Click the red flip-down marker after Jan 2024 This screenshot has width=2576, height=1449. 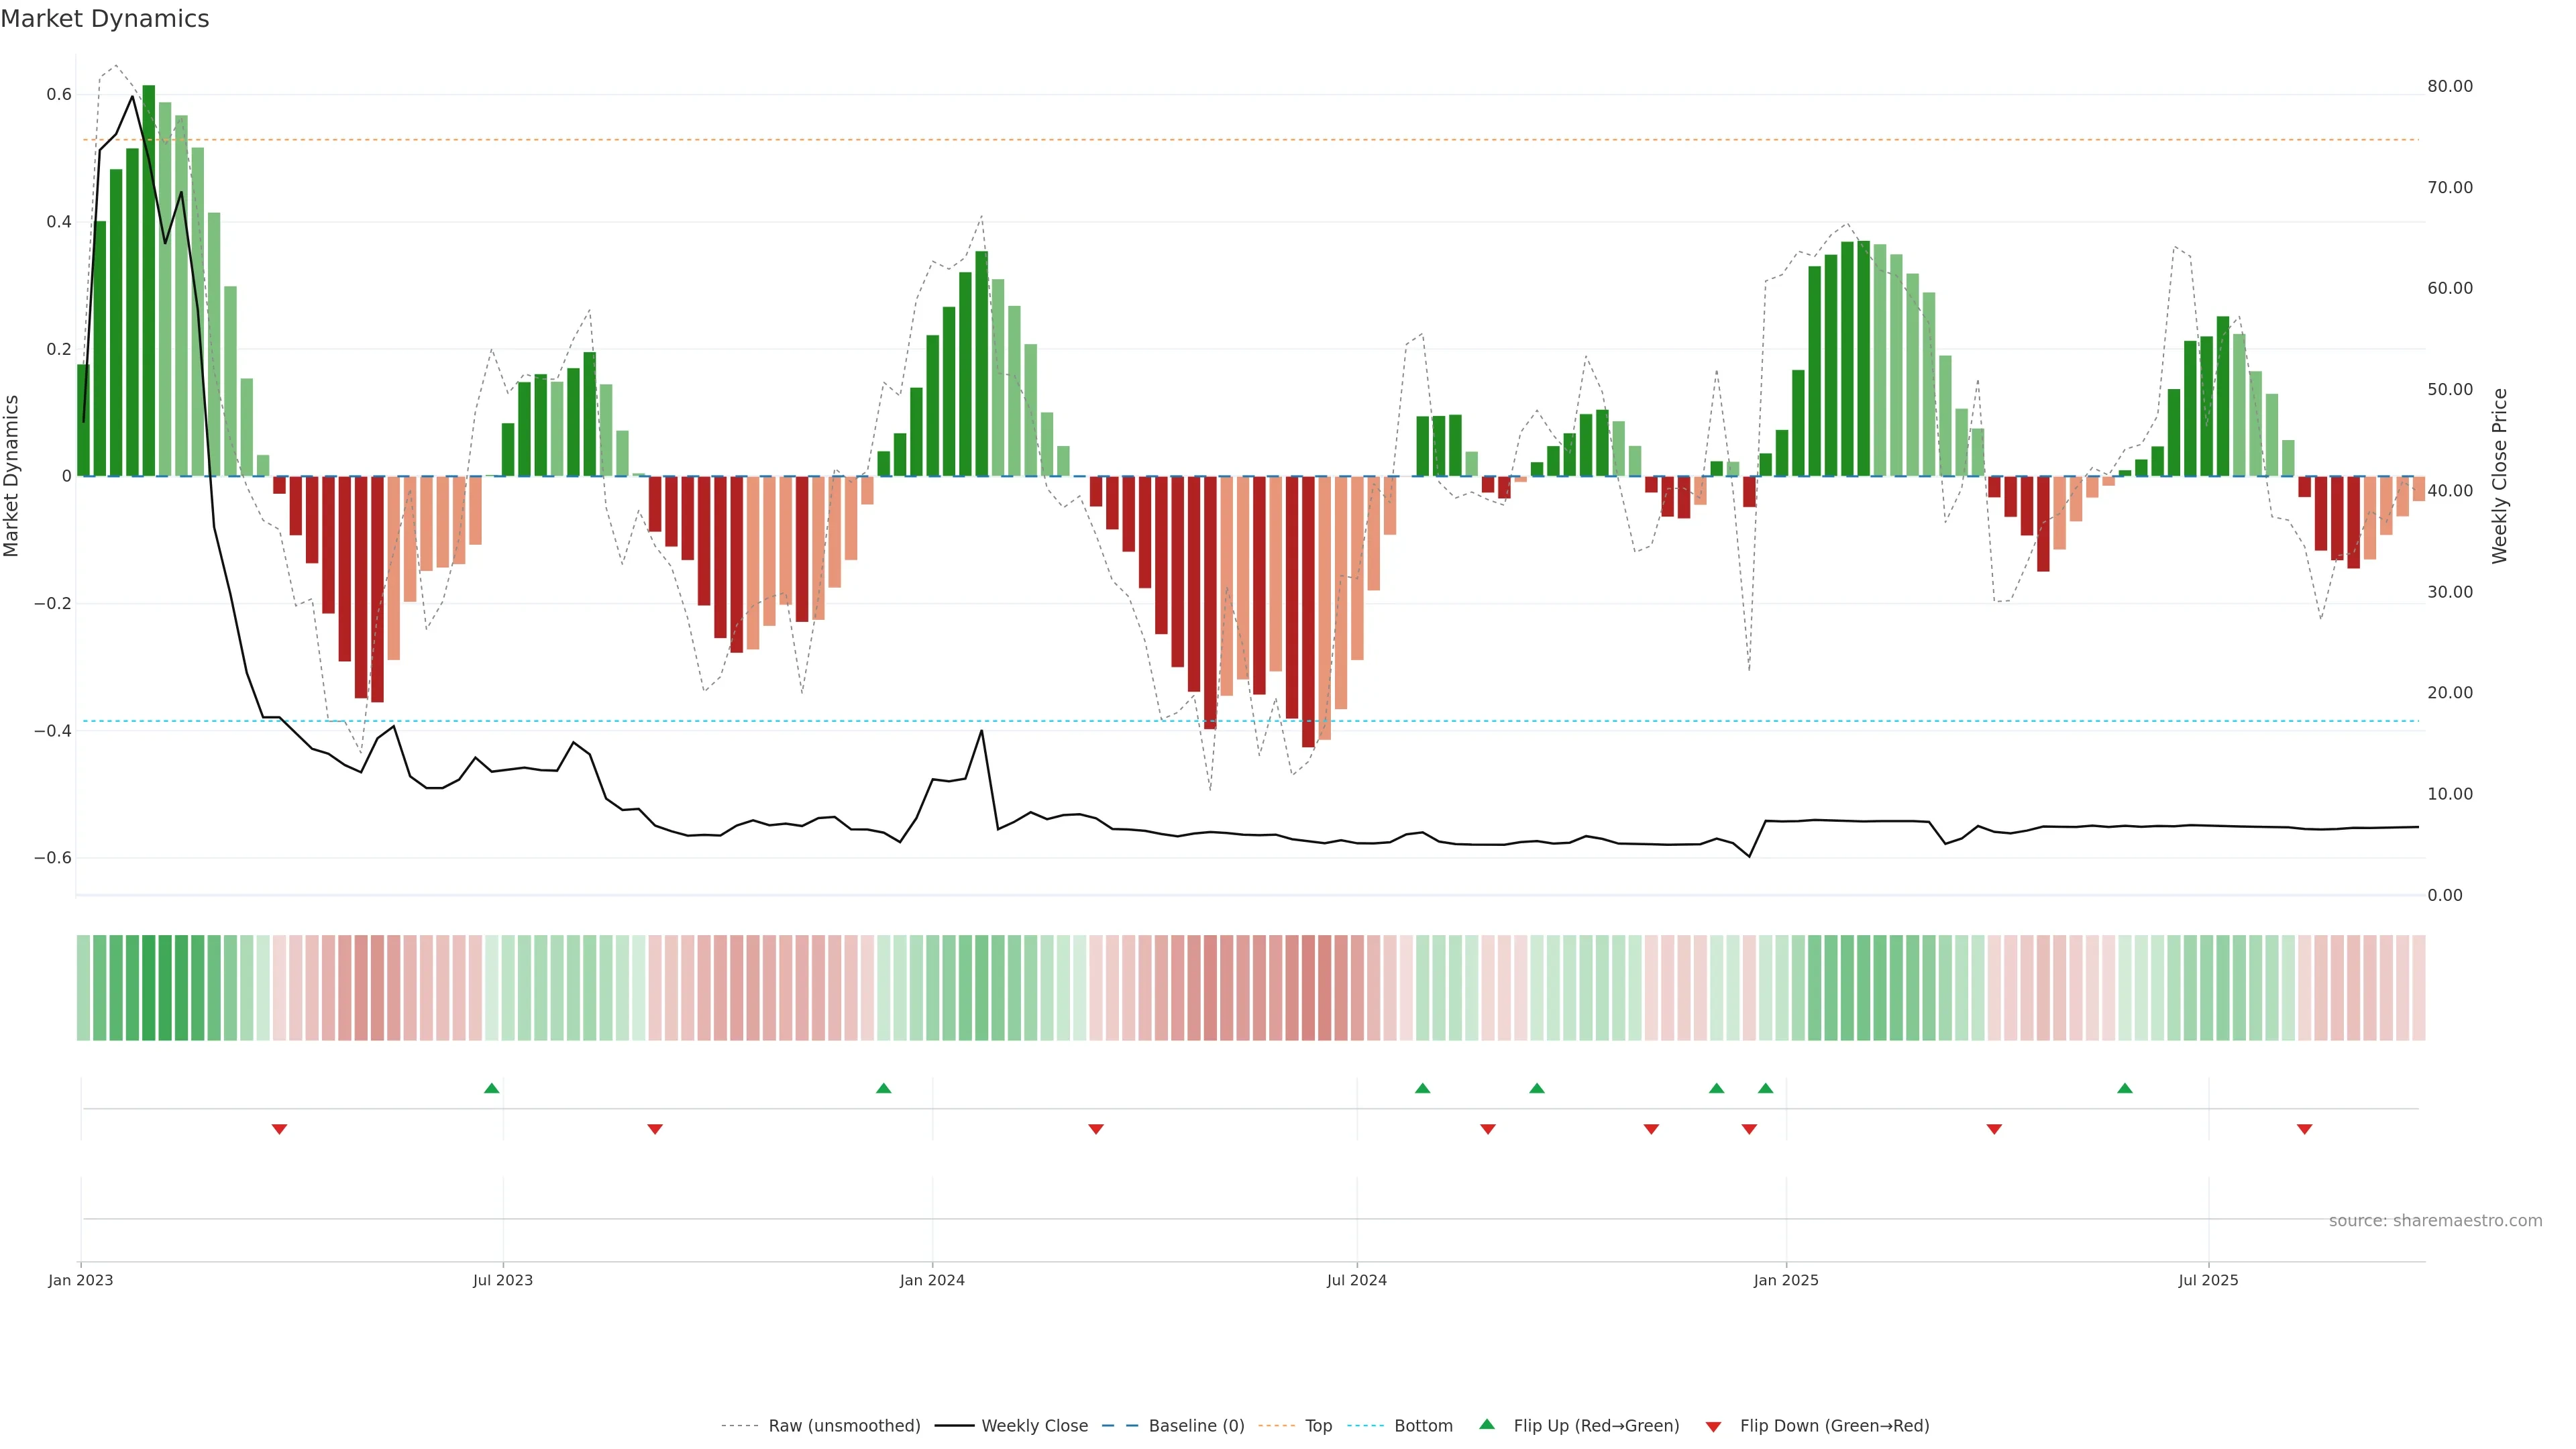tap(1096, 1129)
